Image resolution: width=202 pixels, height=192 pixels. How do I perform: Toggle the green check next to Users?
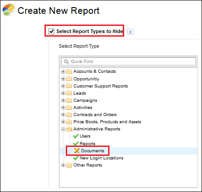pyautogui.click(x=76, y=136)
